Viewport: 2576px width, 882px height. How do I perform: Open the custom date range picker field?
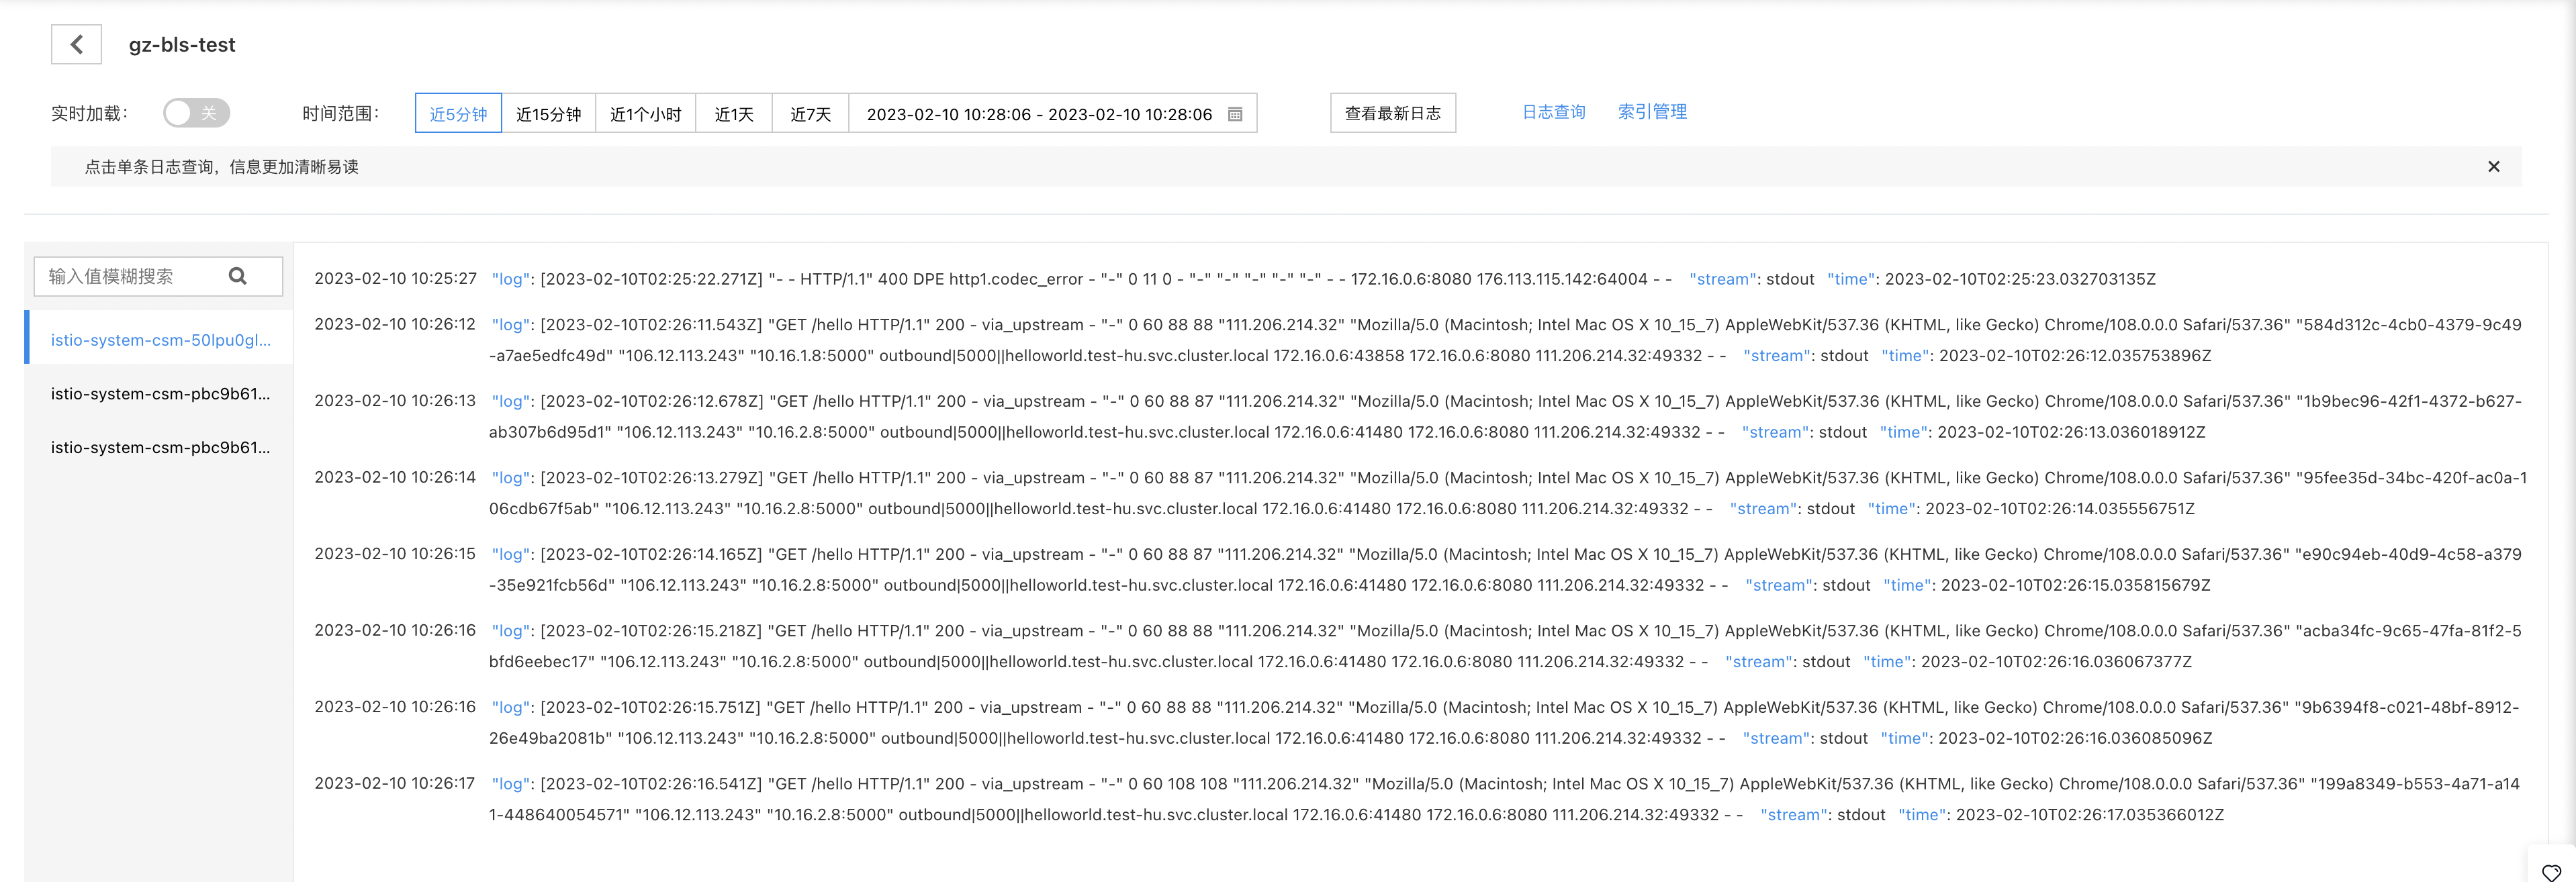click(x=1053, y=114)
